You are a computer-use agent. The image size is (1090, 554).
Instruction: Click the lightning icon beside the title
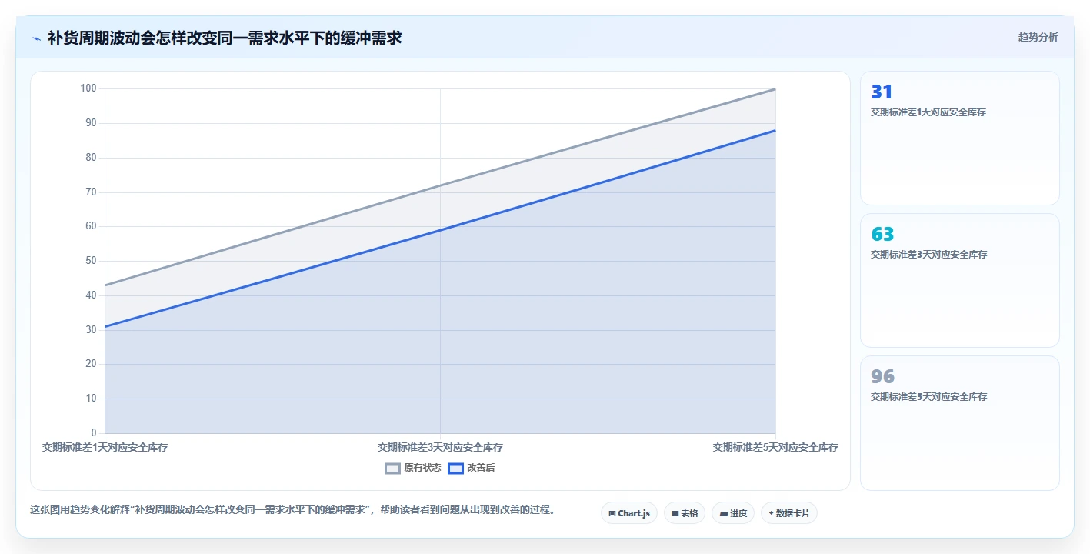tap(36, 38)
